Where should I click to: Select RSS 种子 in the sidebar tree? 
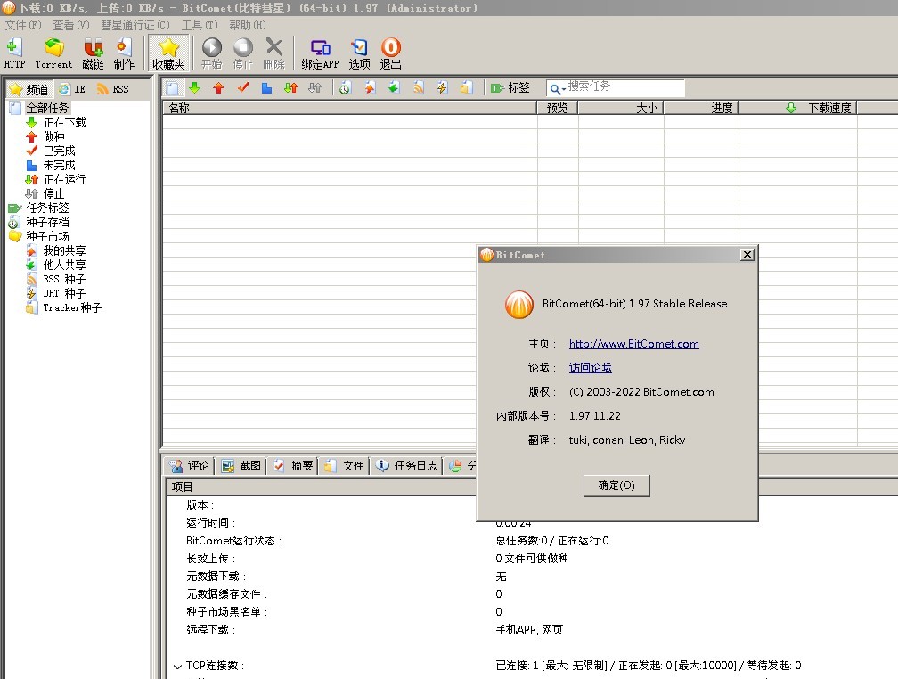[x=64, y=279]
